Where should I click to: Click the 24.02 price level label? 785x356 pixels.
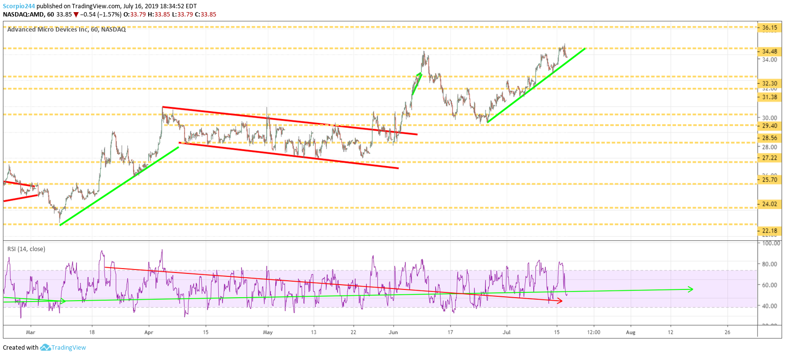coord(769,204)
